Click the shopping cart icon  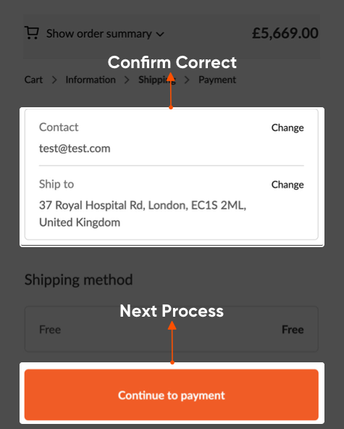point(31,33)
